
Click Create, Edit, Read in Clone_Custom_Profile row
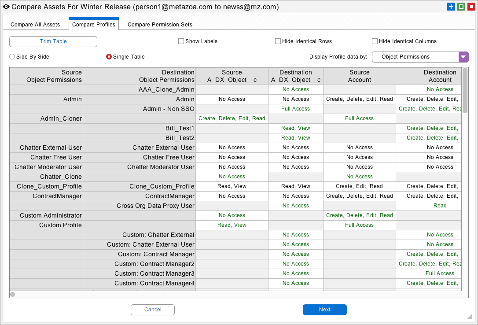point(360,186)
